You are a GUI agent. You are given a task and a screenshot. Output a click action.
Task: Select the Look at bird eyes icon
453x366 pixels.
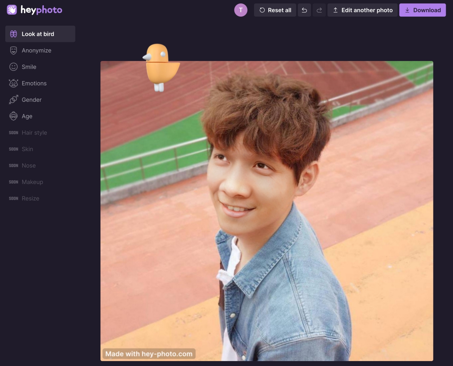[14, 34]
